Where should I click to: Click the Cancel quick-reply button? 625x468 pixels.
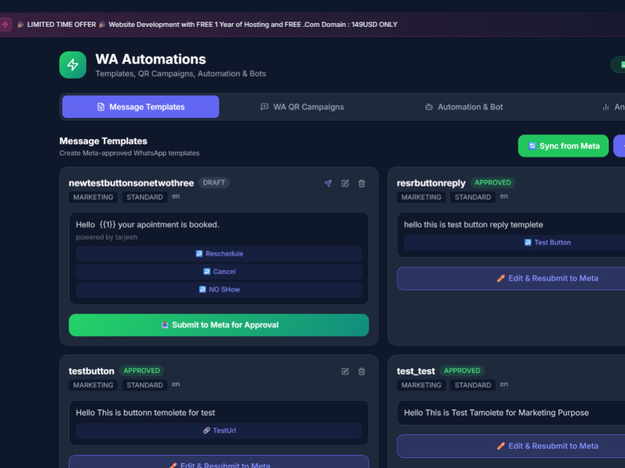click(x=219, y=271)
